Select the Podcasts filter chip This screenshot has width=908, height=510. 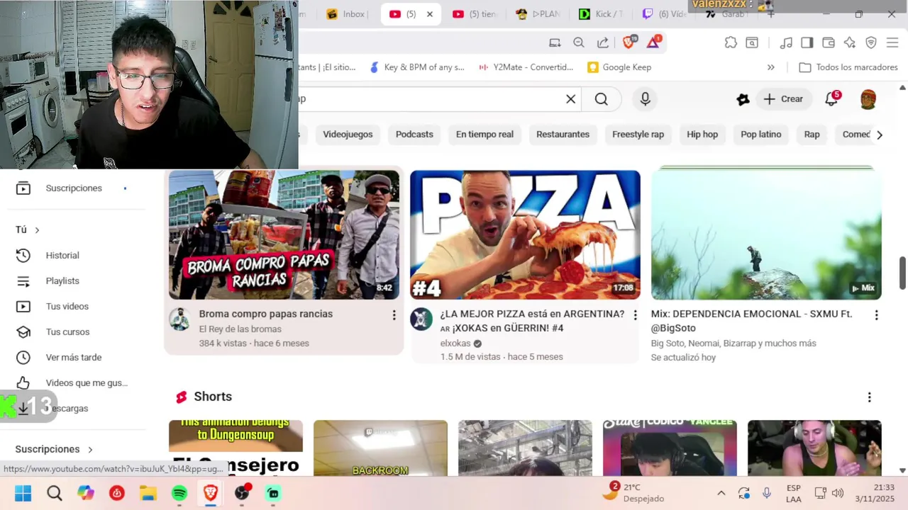(x=414, y=135)
